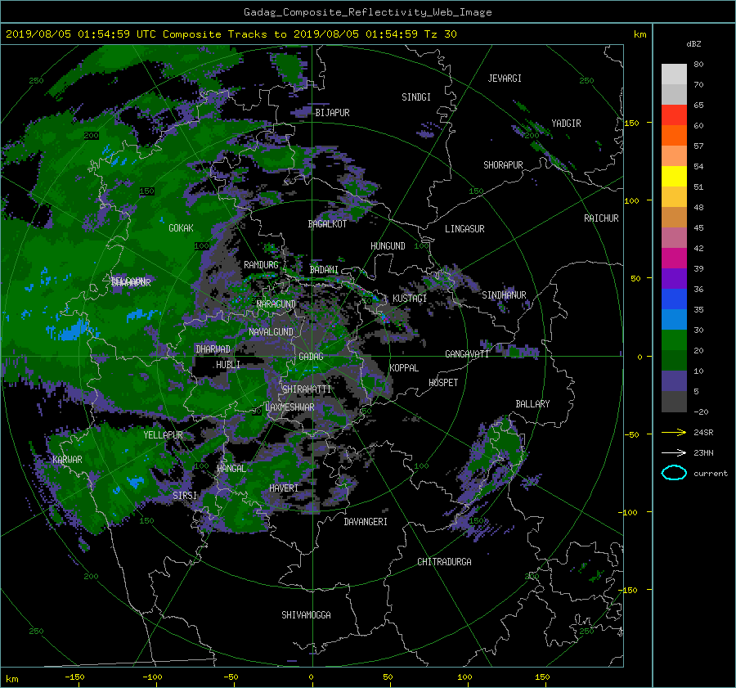The width and height of the screenshot is (736, 688).
Task: Click the dBZ legend heading
Action: pos(693,44)
